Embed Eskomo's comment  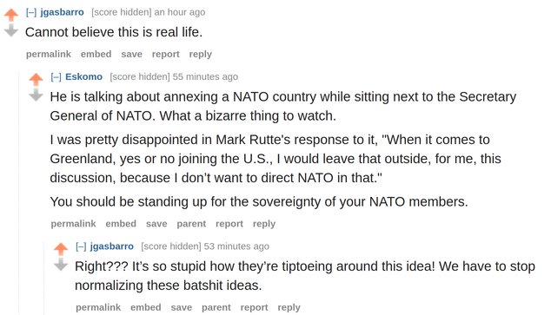[121, 224]
